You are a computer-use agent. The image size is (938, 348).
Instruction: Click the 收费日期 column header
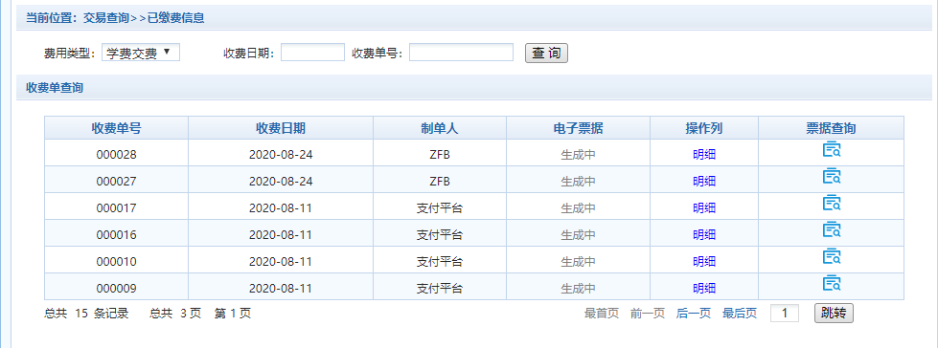pos(281,128)
